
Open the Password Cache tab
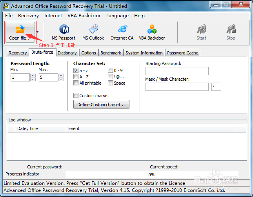tap(183, 53)
